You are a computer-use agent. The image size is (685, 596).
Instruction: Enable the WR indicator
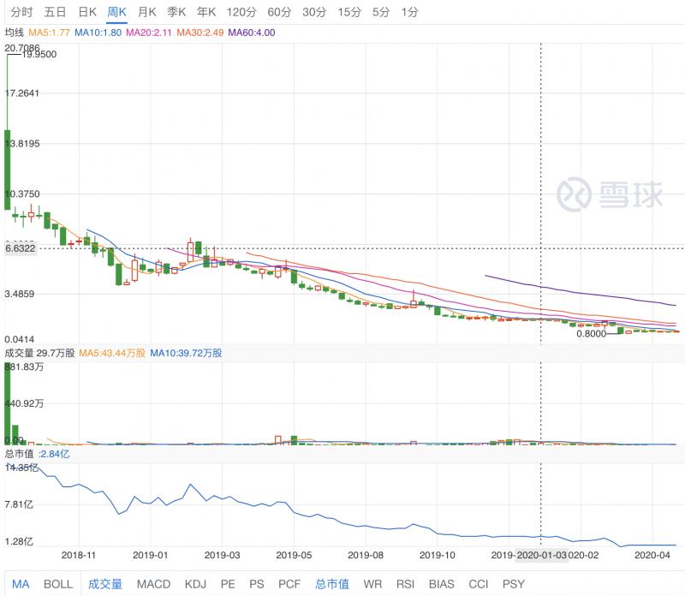pos(372,584)
